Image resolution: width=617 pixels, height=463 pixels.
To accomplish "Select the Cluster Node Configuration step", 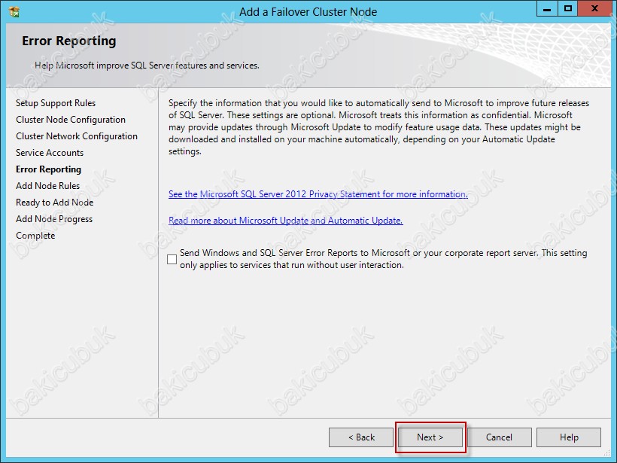I will pos(71,120).
